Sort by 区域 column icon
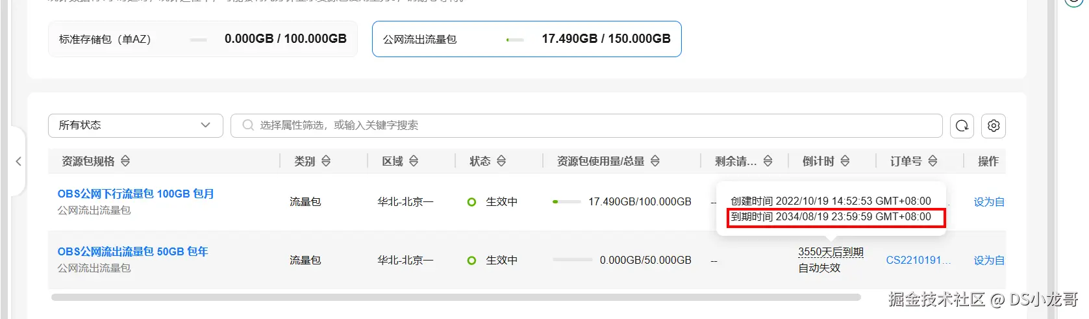Image resolution: width=1089 pixels, height=319 pixels. [x=414, y=161]
